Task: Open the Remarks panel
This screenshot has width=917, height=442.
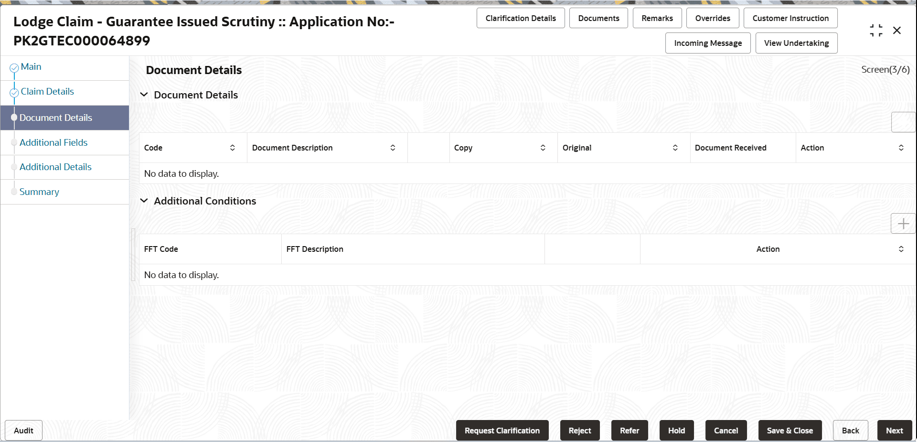Action: 657,18
